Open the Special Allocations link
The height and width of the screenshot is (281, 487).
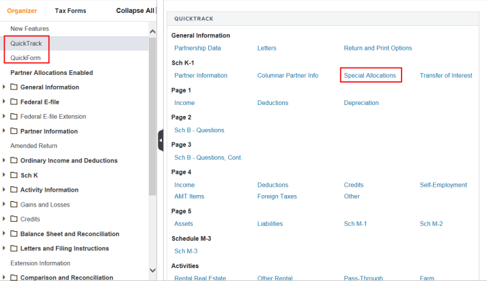tap(370, 76)
